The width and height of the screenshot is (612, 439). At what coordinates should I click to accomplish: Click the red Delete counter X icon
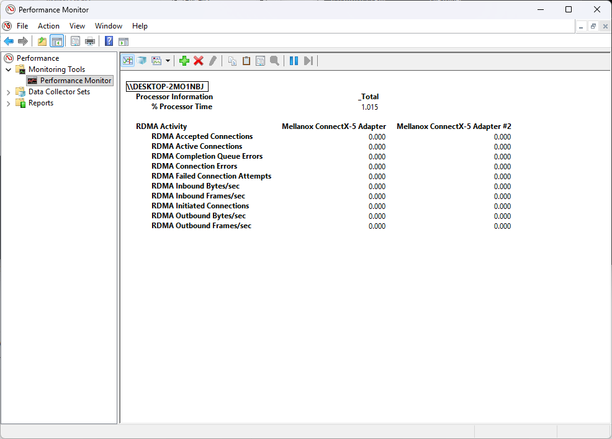(199, 61)
